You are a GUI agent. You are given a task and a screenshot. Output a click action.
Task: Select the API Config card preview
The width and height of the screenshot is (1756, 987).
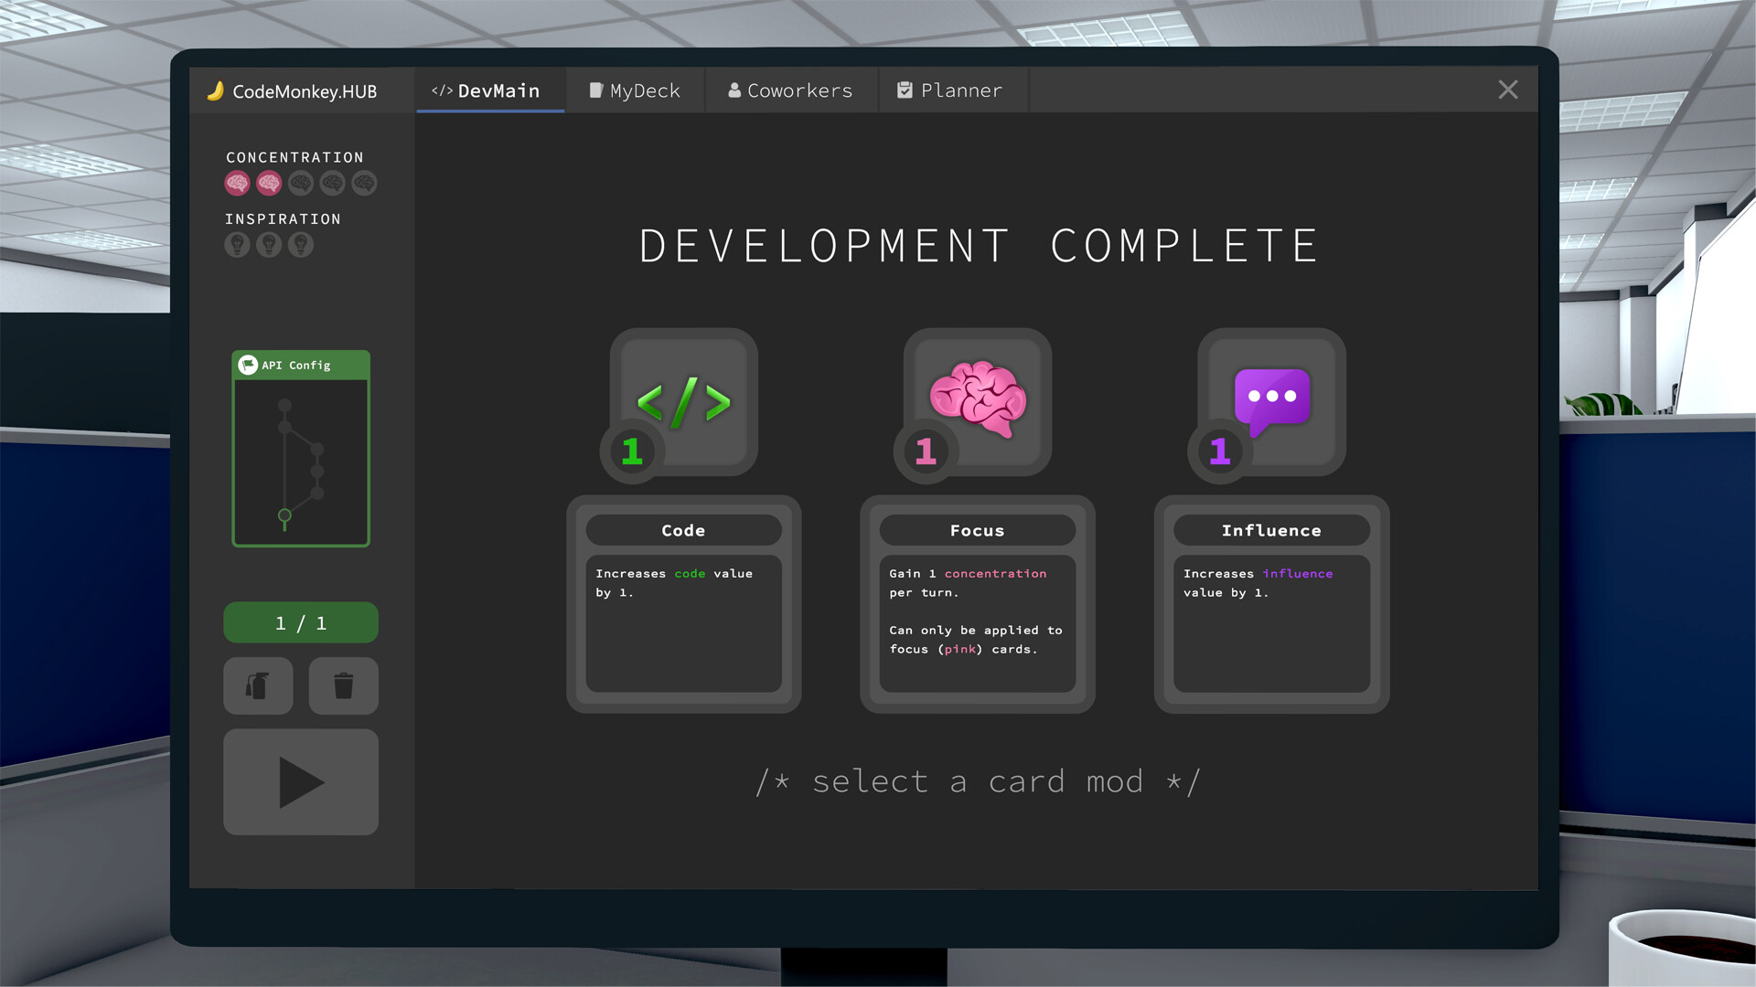coord(300,448)
